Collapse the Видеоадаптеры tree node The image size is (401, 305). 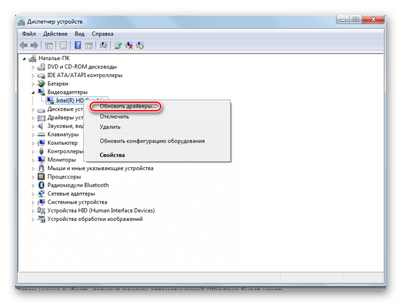point(34,92)
